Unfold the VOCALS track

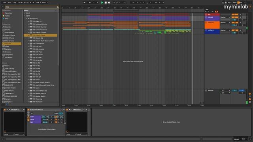pos(206,30)
